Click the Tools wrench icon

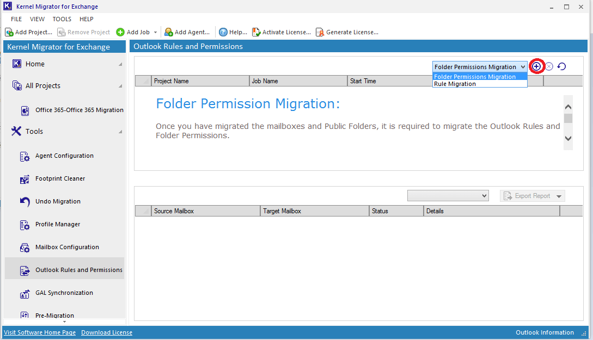tap(16, 131)
